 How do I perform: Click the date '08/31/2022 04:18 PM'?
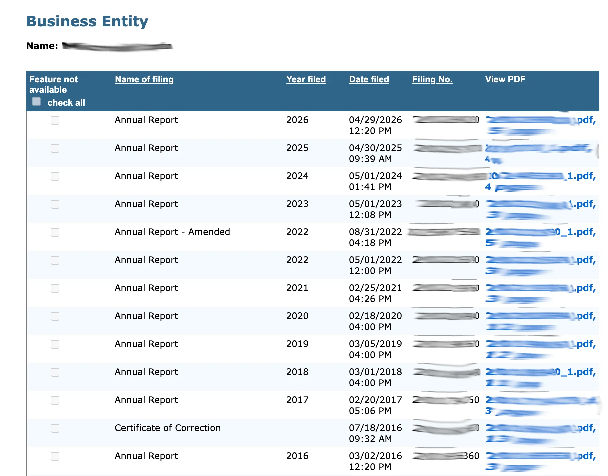(375, 237)
